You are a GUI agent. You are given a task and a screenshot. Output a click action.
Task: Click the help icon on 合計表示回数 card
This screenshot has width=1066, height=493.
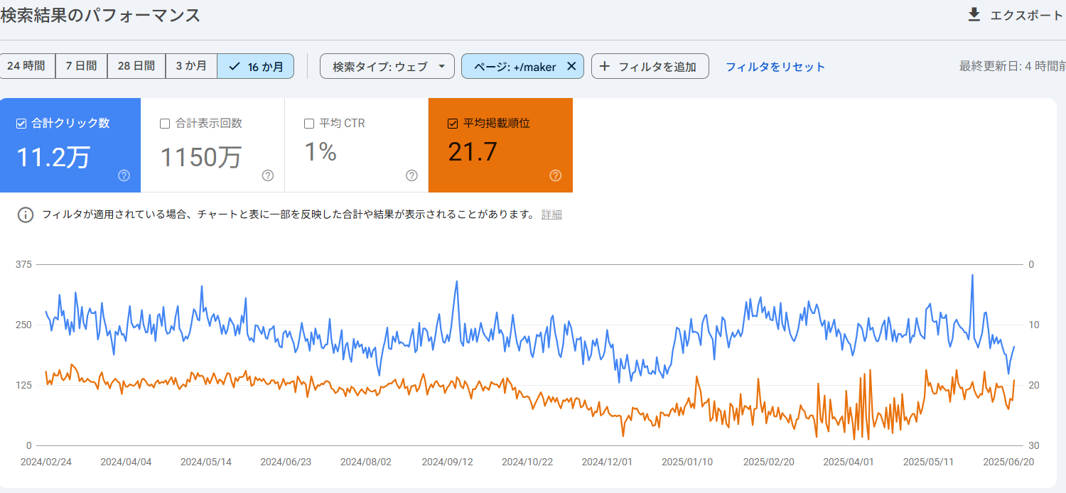[x=267, y=175]
